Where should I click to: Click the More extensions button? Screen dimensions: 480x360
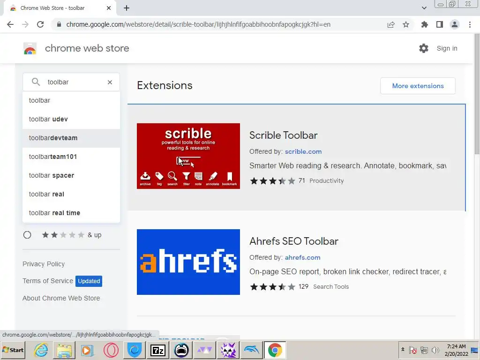tap(418, 86)
